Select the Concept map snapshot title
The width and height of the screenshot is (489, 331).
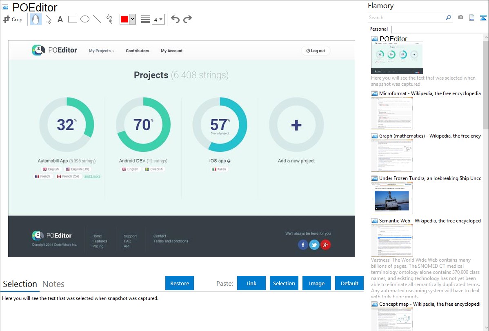(430, 304)
